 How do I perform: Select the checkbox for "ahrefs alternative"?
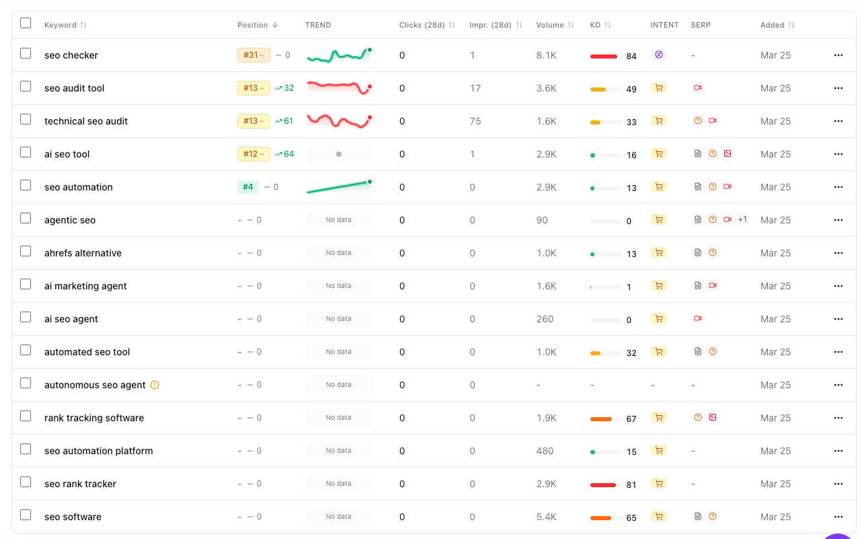[x=25, y=251]
